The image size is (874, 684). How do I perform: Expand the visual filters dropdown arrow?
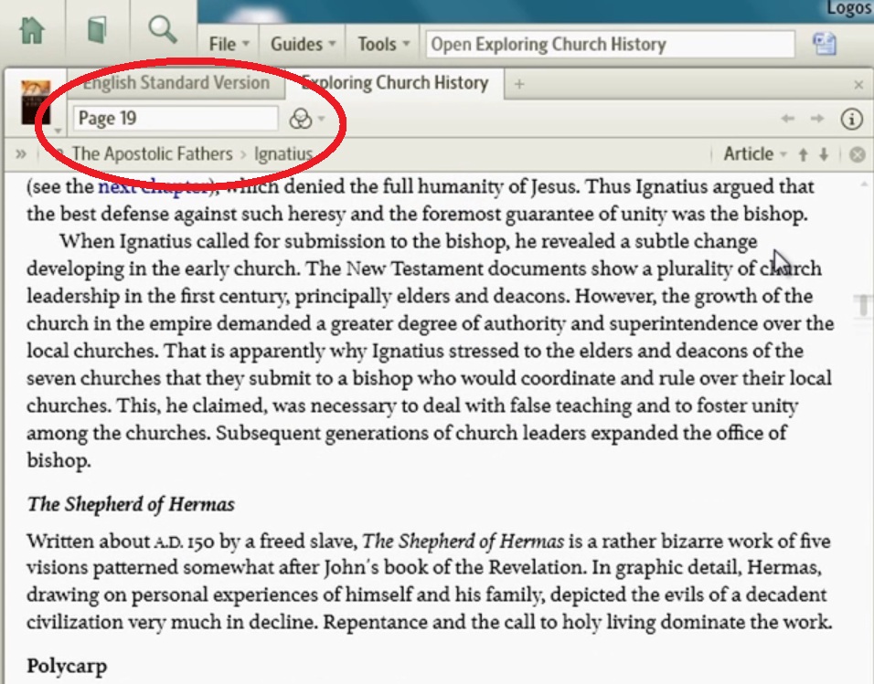coord(321,119)
